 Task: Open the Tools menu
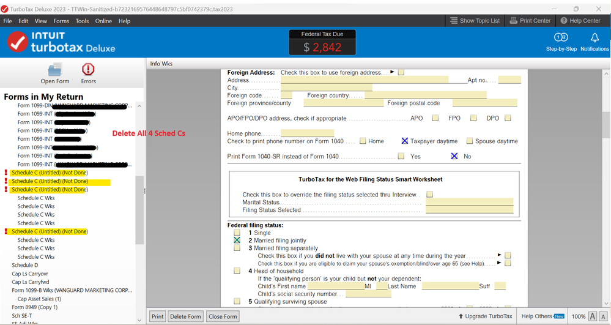click(x=82, y=21)
